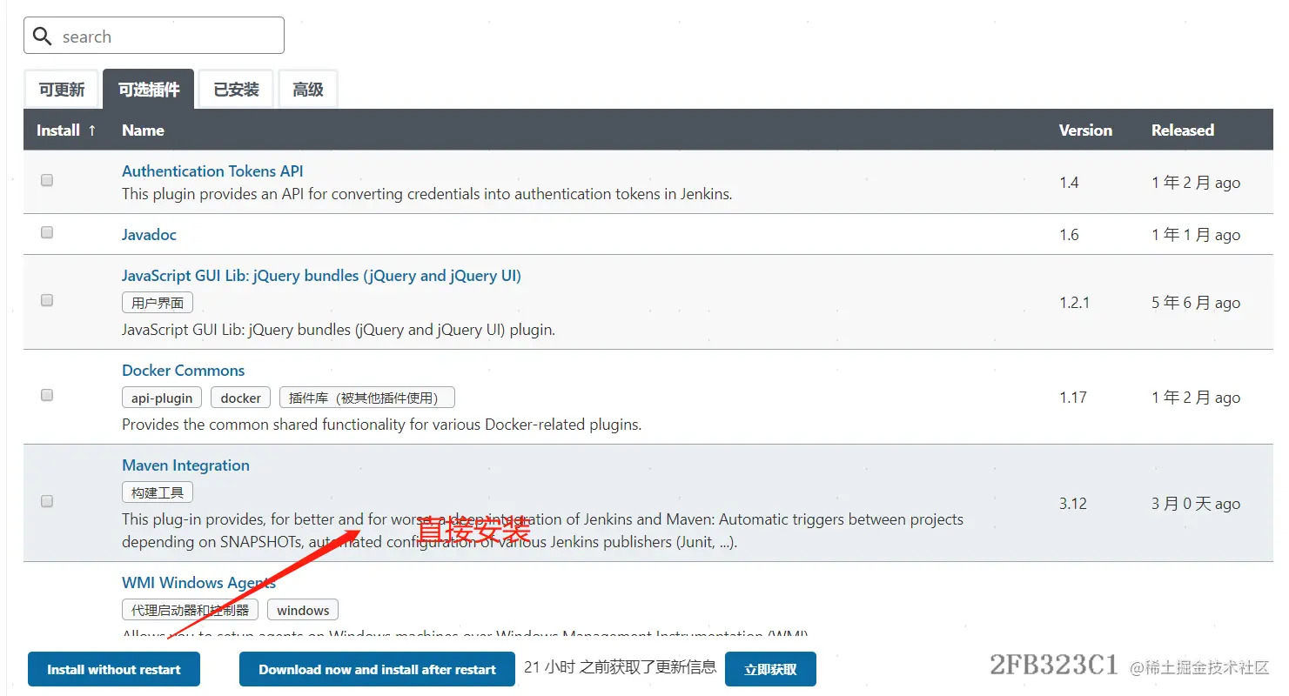Viewport: 1289px width, 696px height.
Task: Open JavaScript GUI Lib jQuery bundles link
Action: (x=321, y=276)
